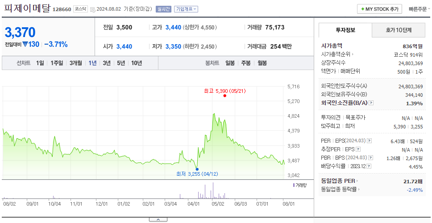Click the help icon beside PBR BPS (2024.03)
Screen dimensions: 432x223
point(371,158)
